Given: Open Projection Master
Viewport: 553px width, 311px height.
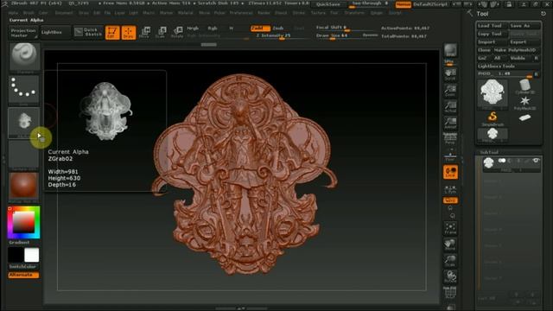Looking at the screenshot, I should [x=23, y=33].
